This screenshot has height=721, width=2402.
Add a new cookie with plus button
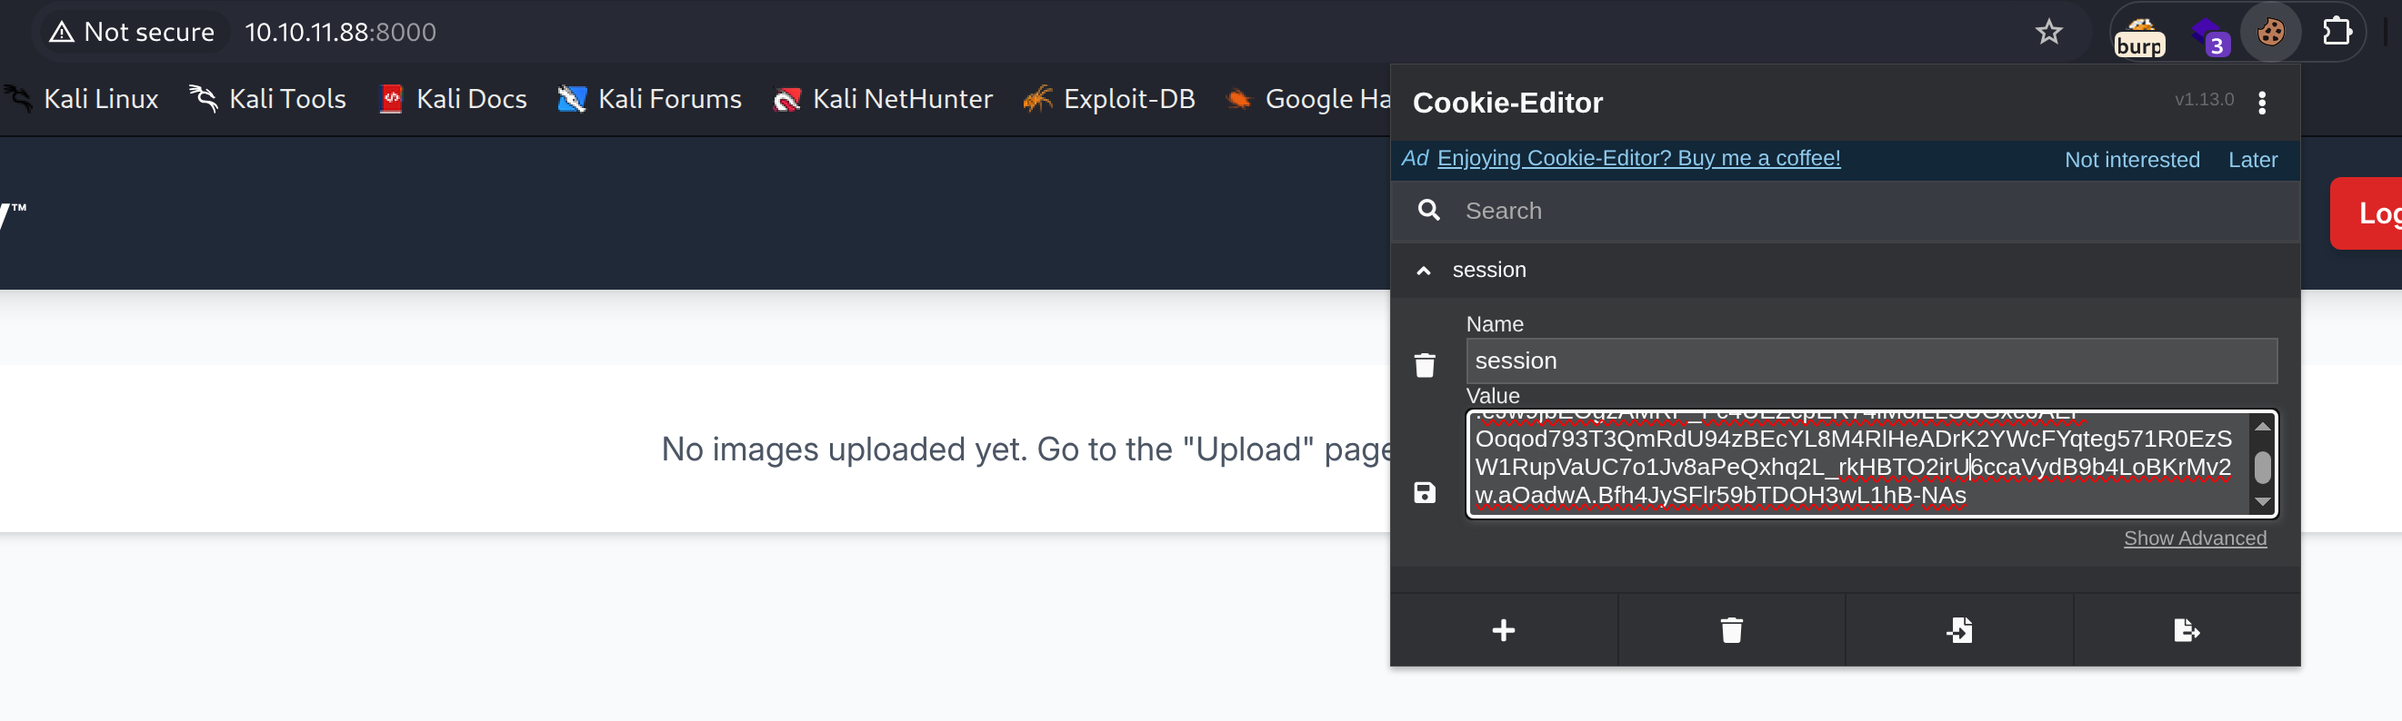tap(1503, 630)
